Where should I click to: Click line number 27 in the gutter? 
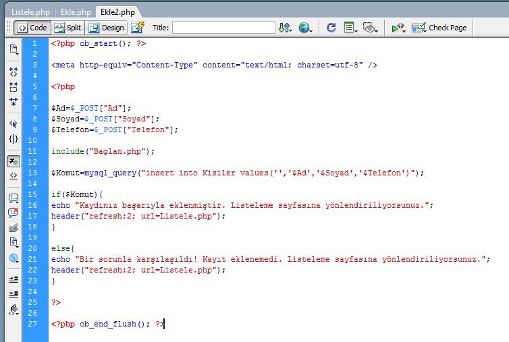(x=32, y=324)
